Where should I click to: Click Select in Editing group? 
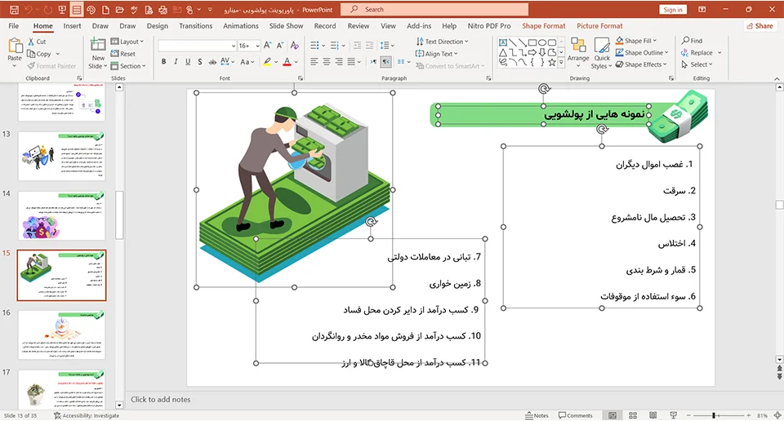(697, 64)
